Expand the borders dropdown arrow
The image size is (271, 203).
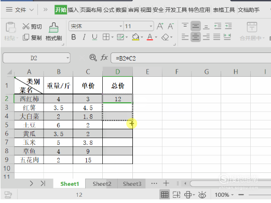112,37
